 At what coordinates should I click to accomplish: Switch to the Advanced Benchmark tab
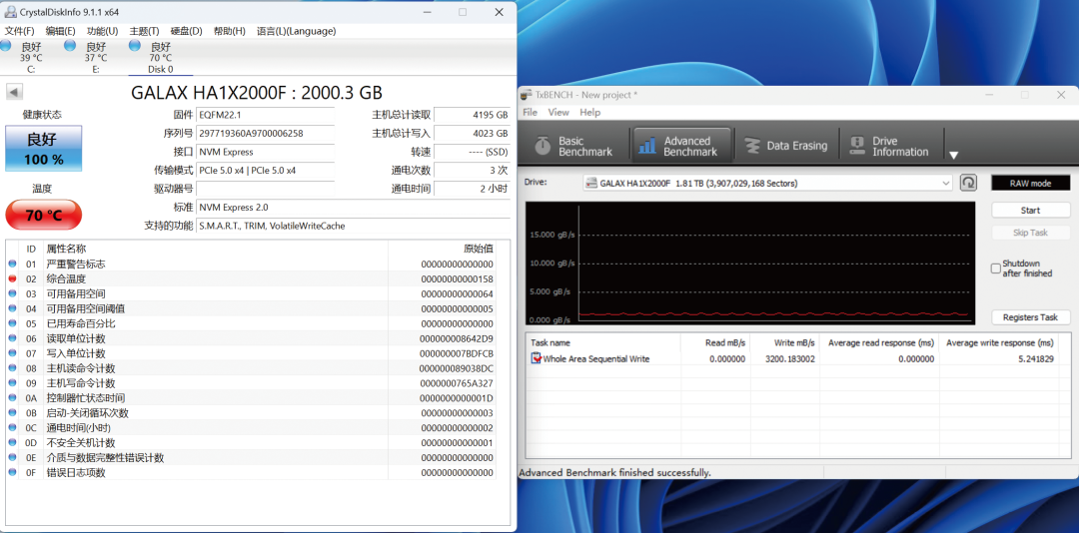pos(680,146)
